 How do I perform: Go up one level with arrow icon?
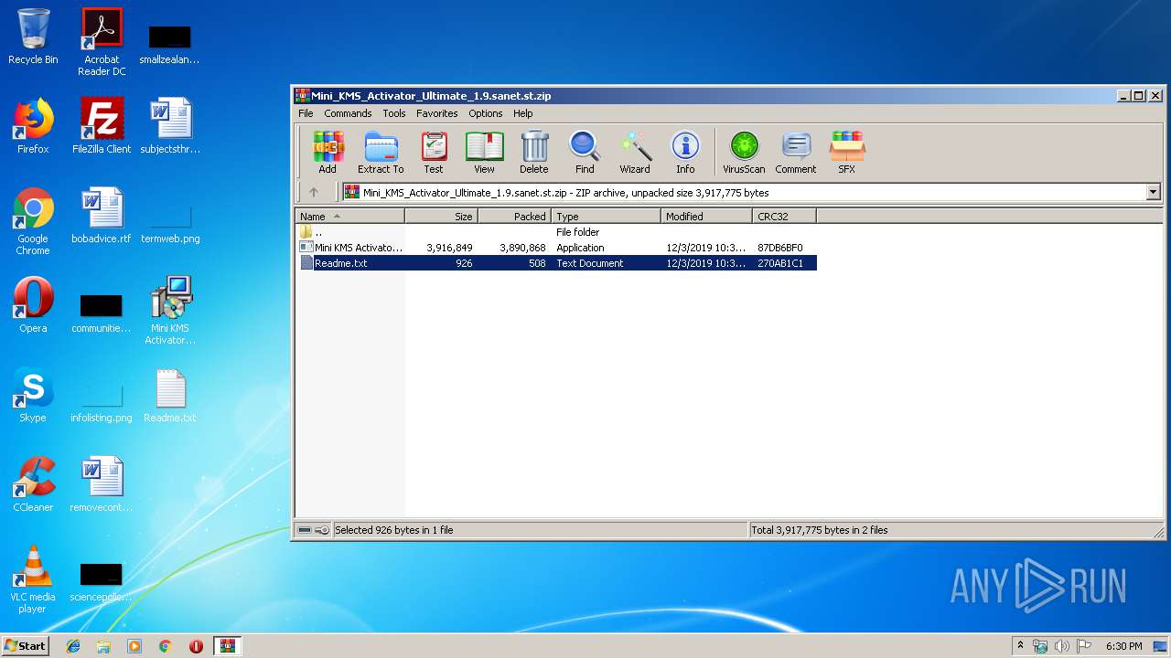(314, 192)
